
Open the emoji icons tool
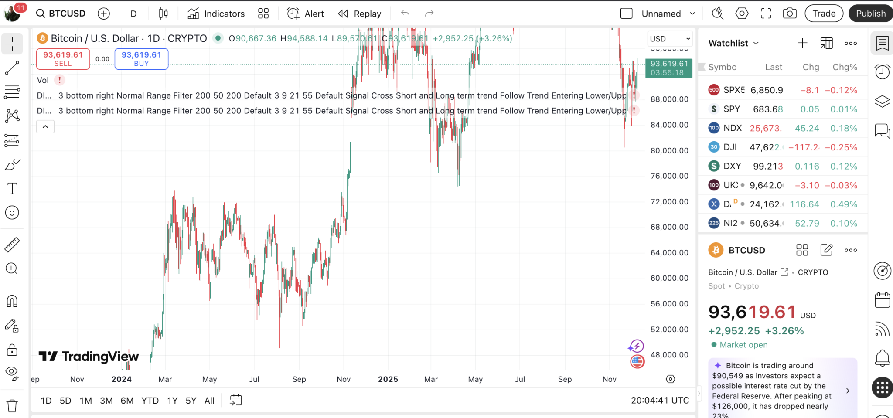(12, 213)
